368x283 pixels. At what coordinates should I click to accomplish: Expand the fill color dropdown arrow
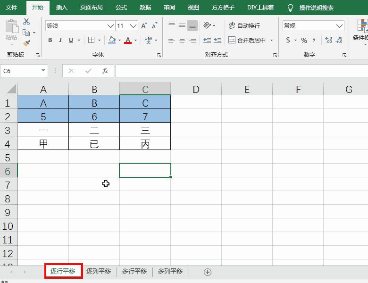[119, 41]
